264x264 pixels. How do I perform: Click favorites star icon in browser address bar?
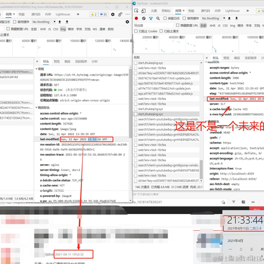click(x=223, y=202)
